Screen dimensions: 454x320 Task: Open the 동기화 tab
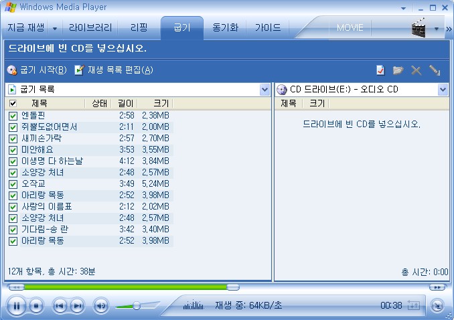pos(225,27)
